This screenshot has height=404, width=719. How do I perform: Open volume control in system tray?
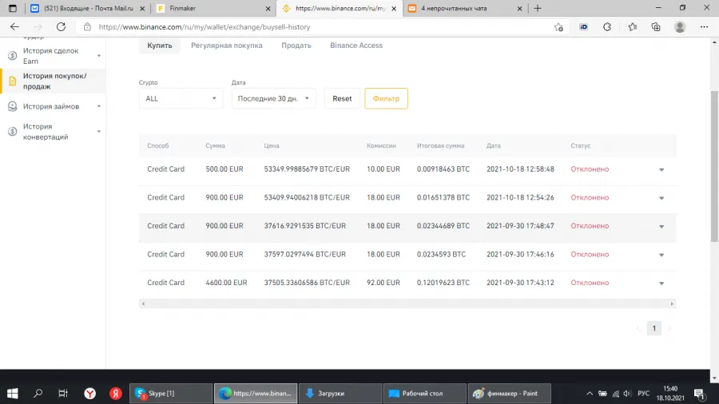[627, 394]
